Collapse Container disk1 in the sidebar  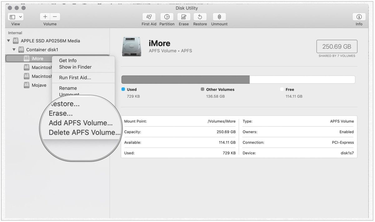(x=14, y=49)
